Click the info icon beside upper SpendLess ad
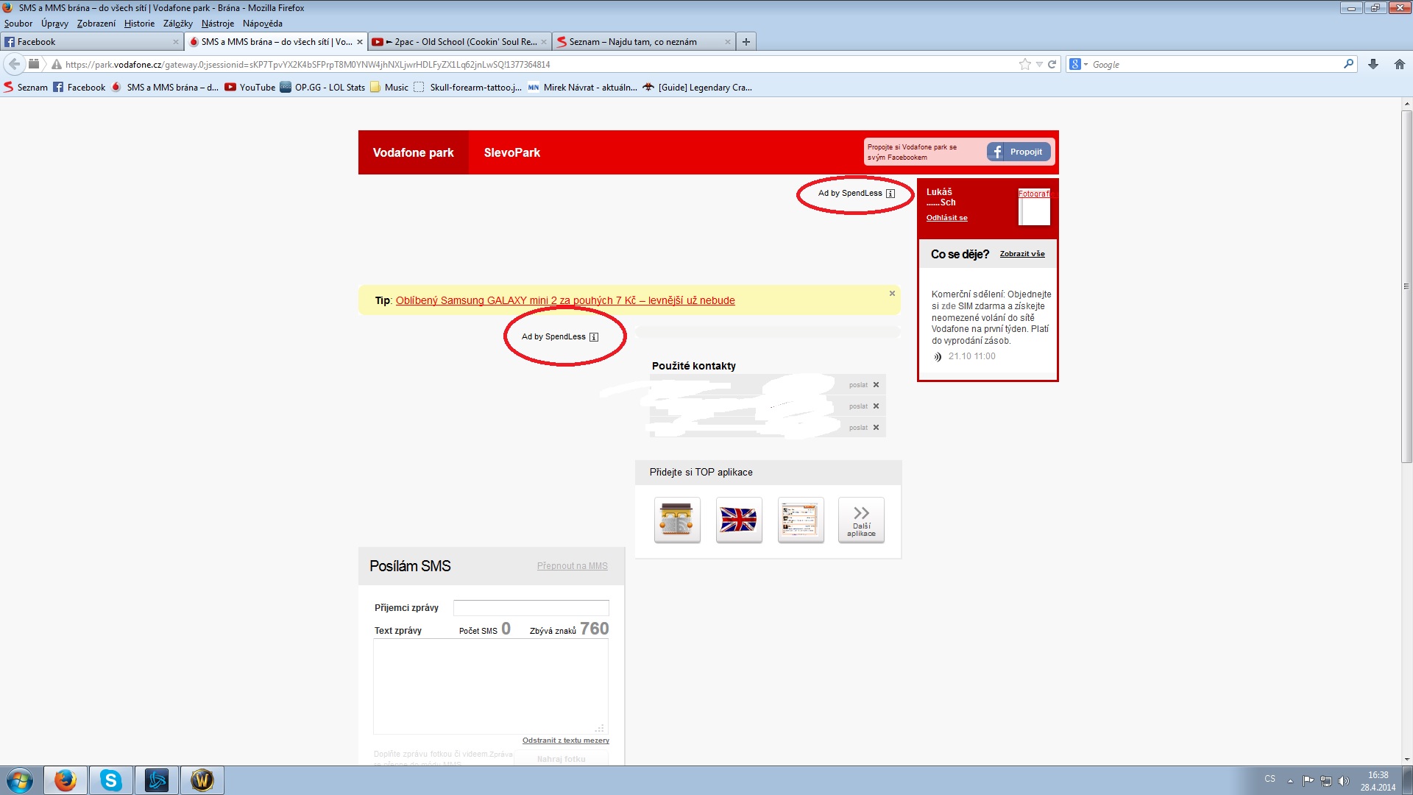Screen dimensions: 1413x795 (890, 194)
